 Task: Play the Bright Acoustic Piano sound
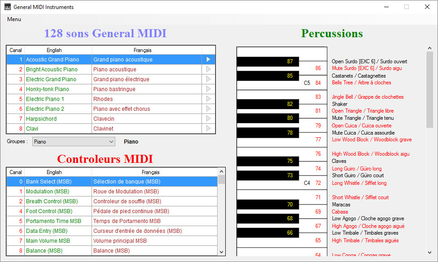pyautogui.click(x=208, y=69)
